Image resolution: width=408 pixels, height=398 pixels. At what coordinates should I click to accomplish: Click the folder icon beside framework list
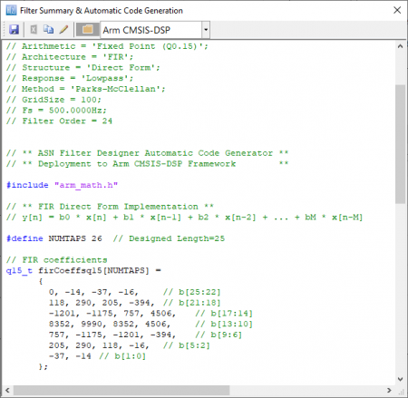coord(87,30)
